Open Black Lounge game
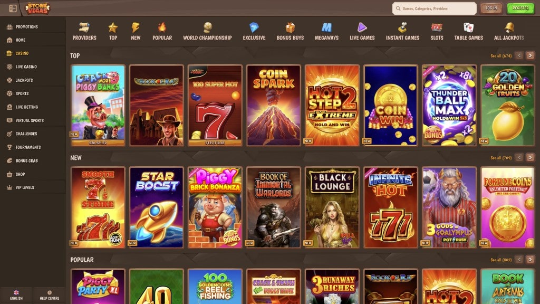Screen dimensions: 540x304 [332, 207]
